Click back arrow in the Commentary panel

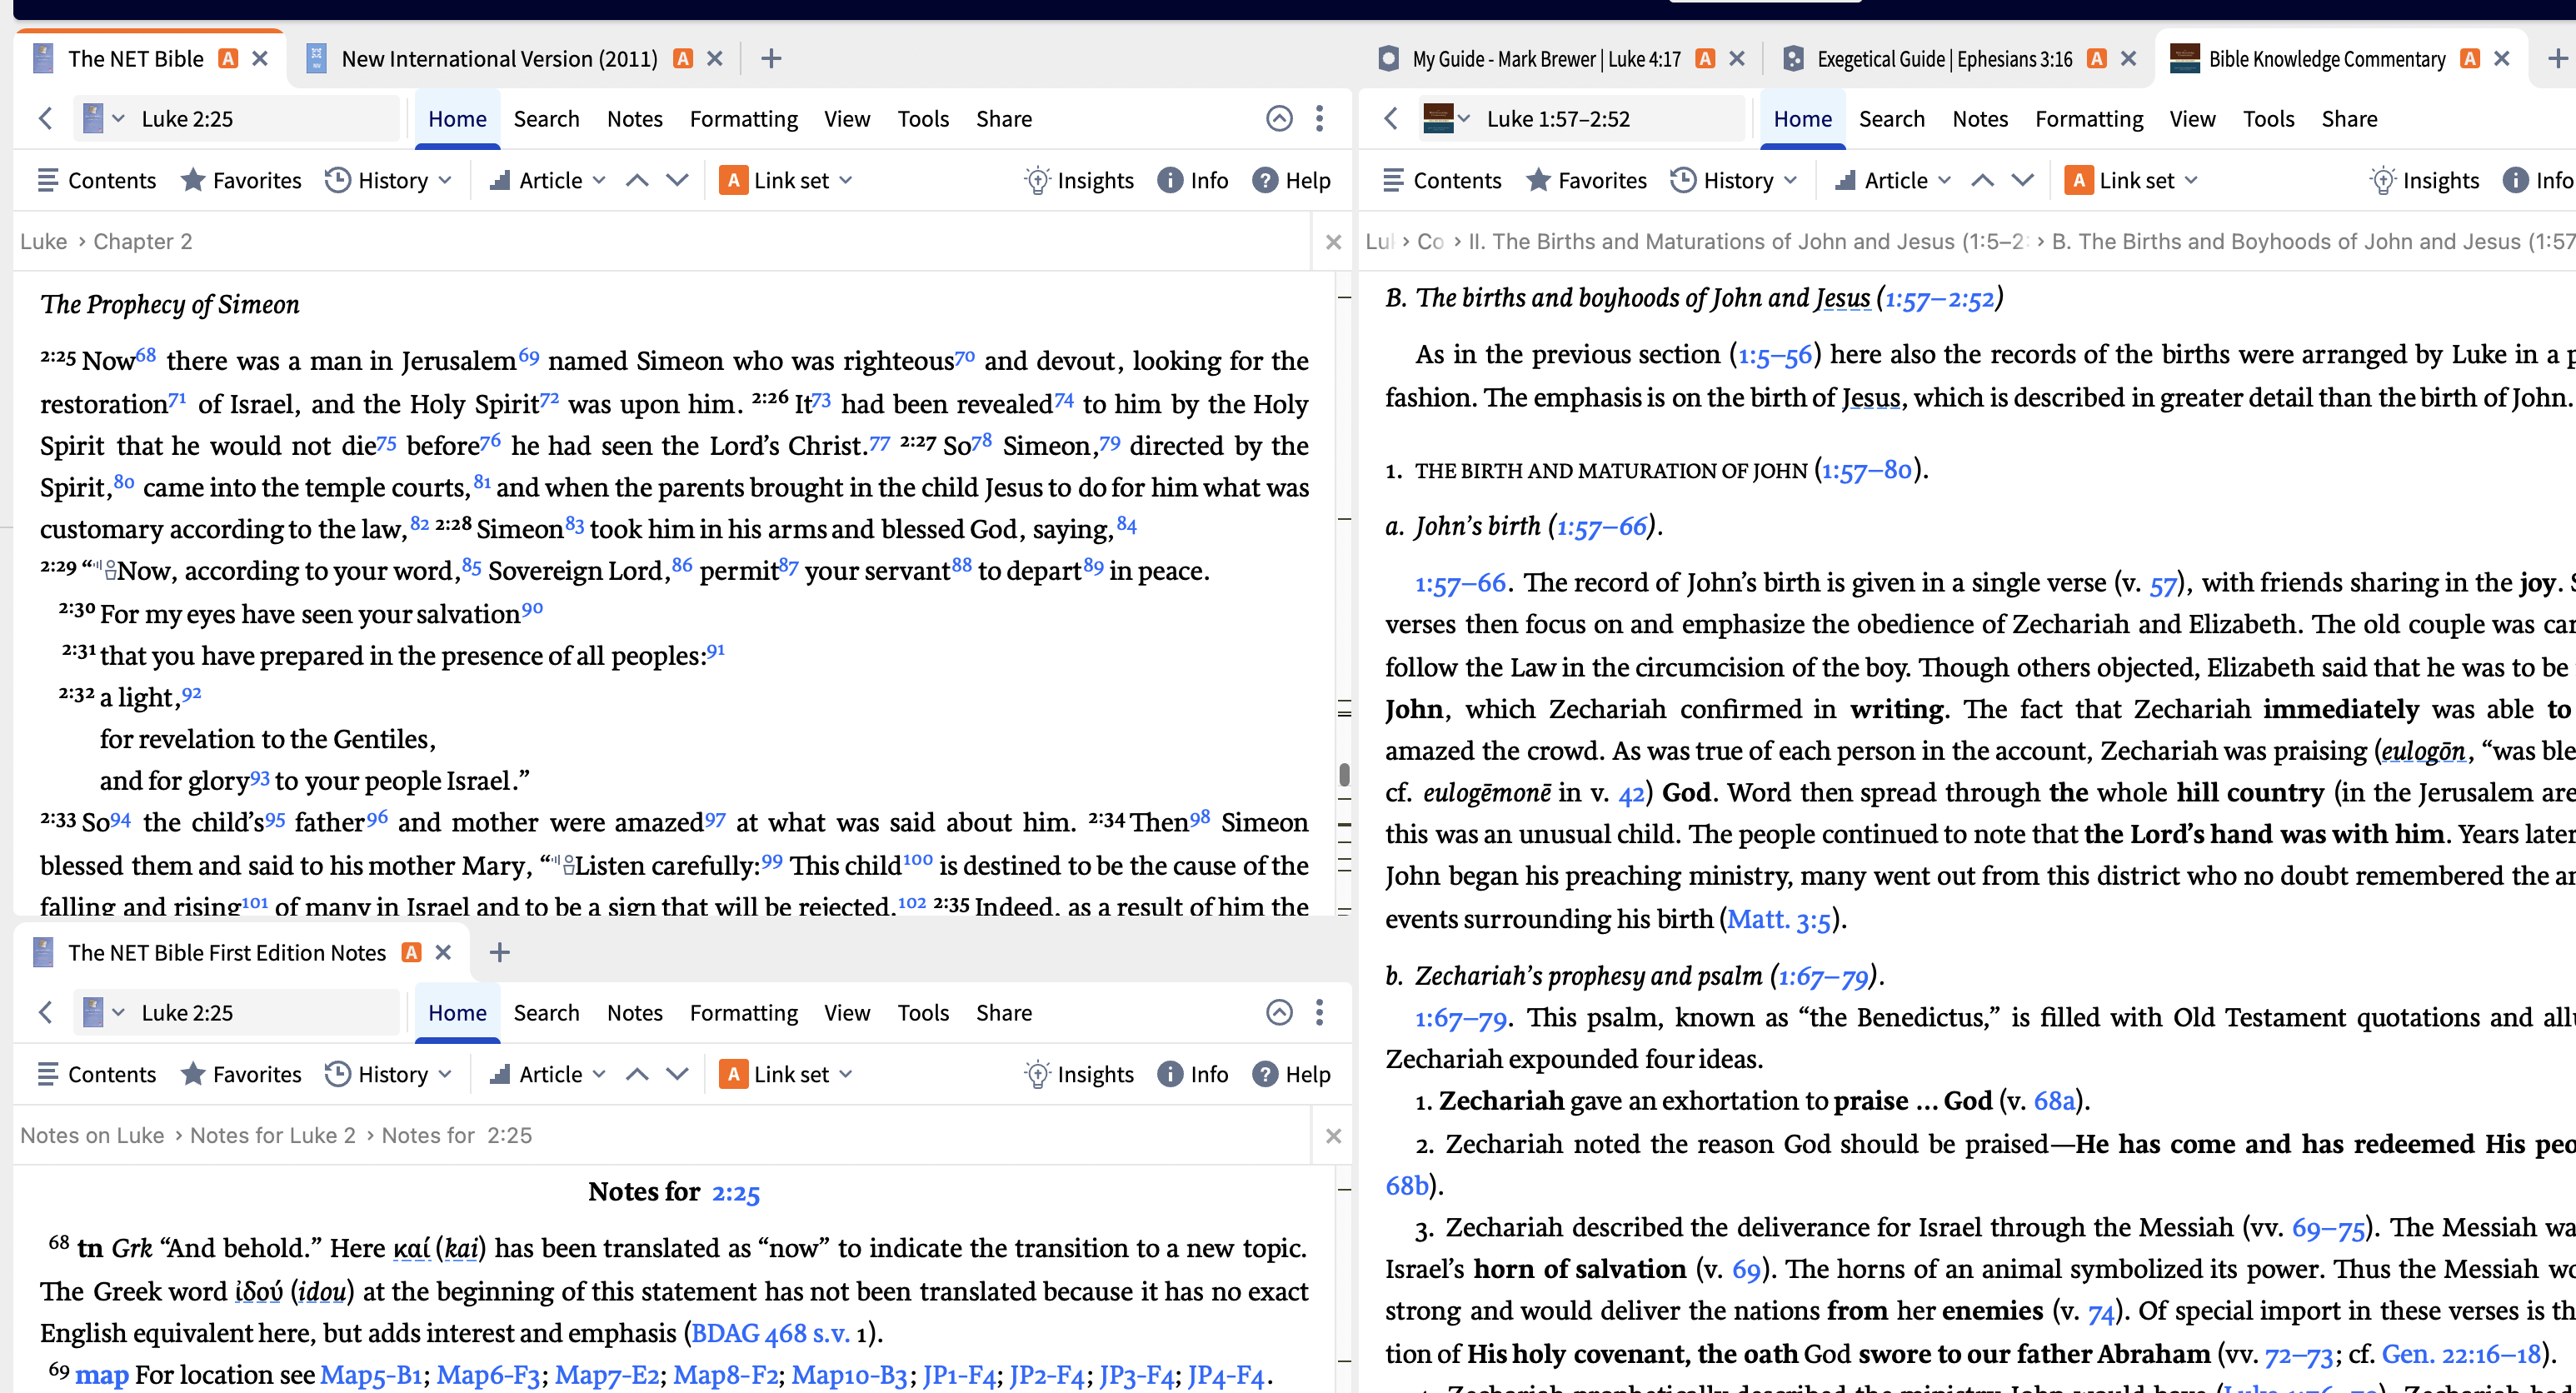(1390, 119)
